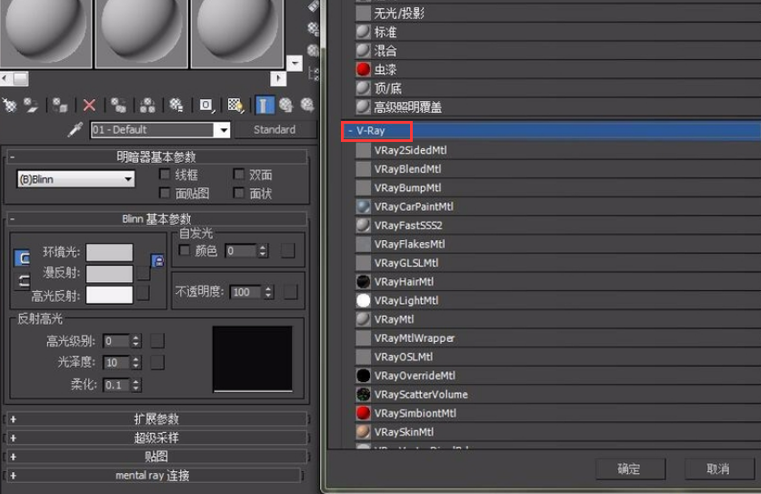Toggle the 颜色 checkbox under 自发光
This screenshot has width=761, height=494.
(185, 250)
